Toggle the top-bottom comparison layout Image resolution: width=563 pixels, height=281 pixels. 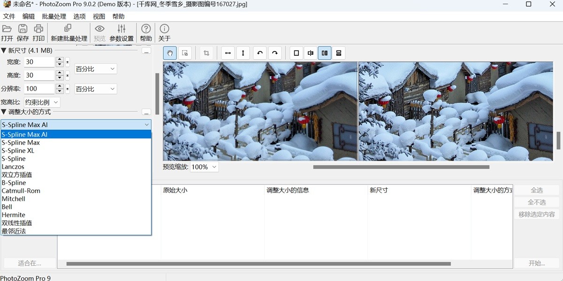(x=338, y=53)
